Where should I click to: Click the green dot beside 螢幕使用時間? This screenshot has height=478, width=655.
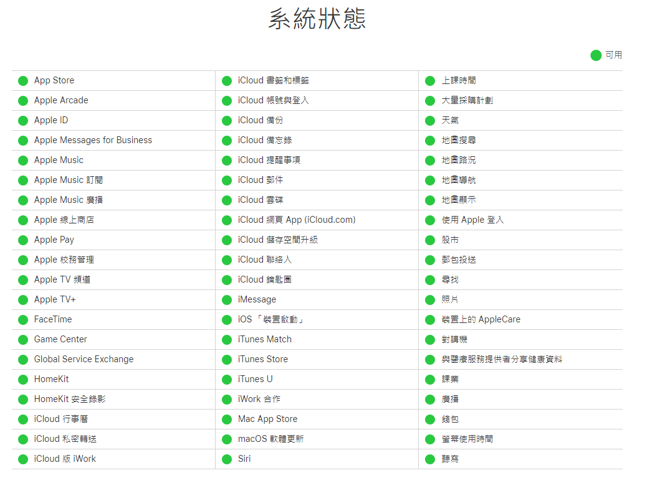coord(429,439)
